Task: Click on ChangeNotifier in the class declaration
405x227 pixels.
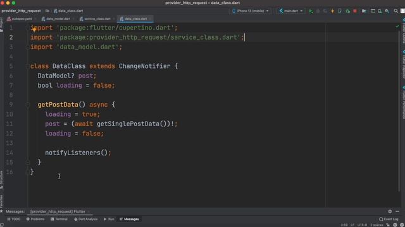Action: coord(144,66)
